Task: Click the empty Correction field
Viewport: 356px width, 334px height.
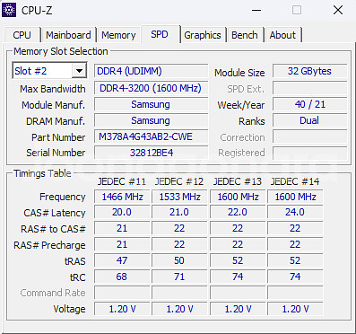Action: pos(309,136)
